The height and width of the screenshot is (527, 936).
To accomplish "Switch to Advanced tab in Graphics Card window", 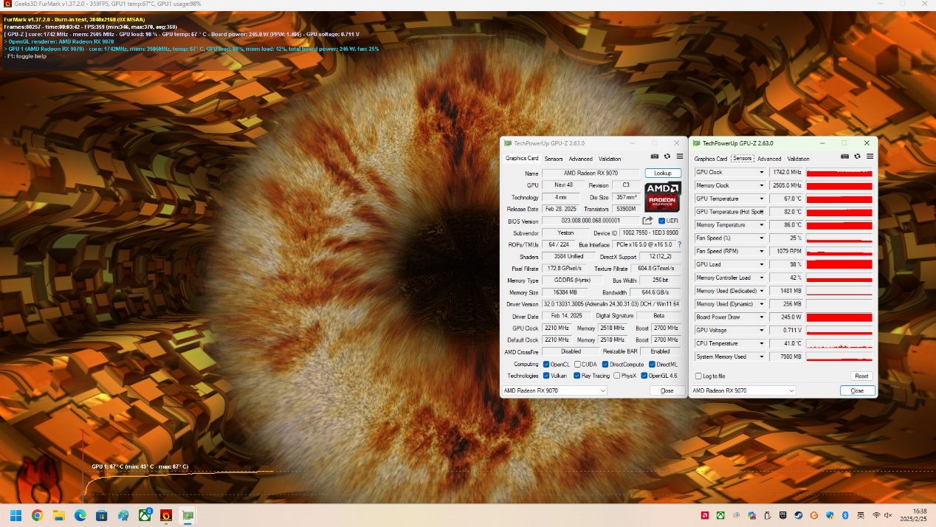I will click(580, 159).
